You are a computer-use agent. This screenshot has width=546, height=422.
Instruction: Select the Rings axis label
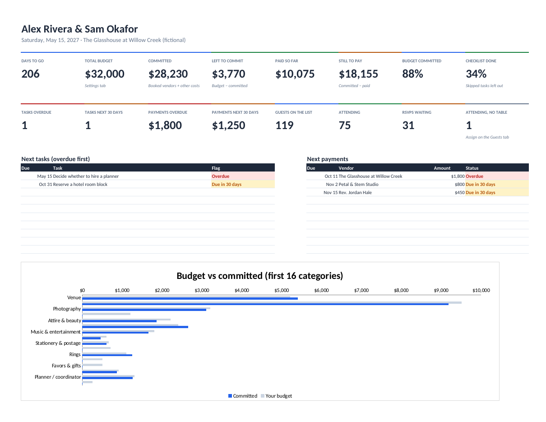click(x=75, y=354)
